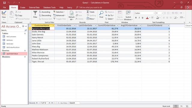Go to the next record

click(x=49, y=103)
